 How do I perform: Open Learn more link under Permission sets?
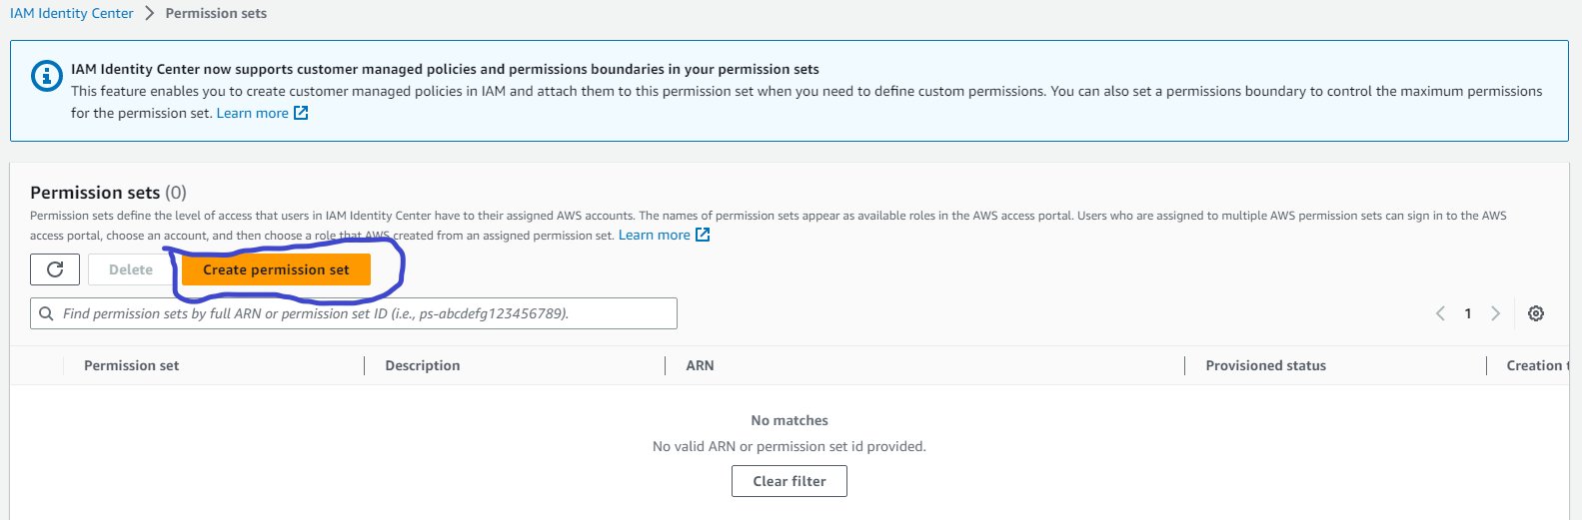point(654,236)
